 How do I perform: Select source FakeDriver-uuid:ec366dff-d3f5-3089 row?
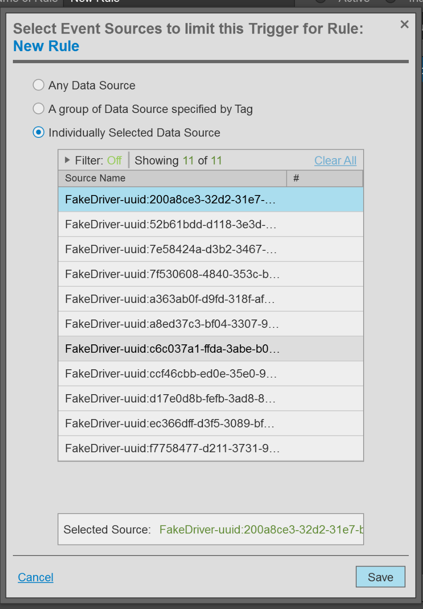[x=211, y=424]
